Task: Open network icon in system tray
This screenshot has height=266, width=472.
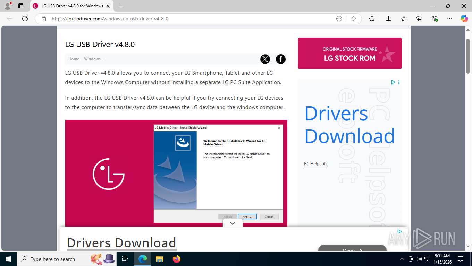Action: click(x=427, y=259)
